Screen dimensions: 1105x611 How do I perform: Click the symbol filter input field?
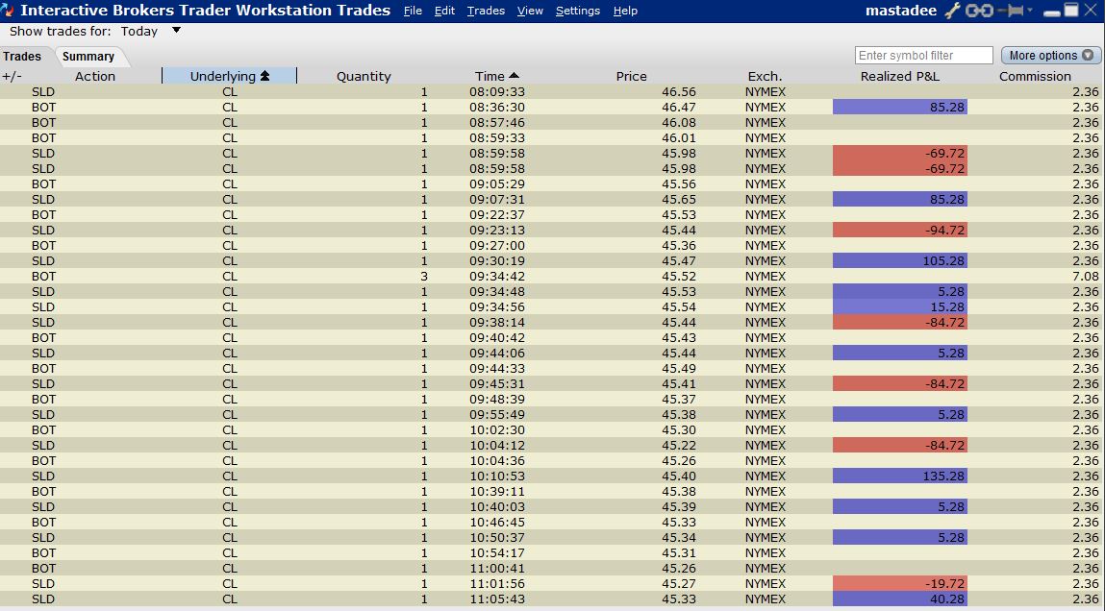click(924, 56)
